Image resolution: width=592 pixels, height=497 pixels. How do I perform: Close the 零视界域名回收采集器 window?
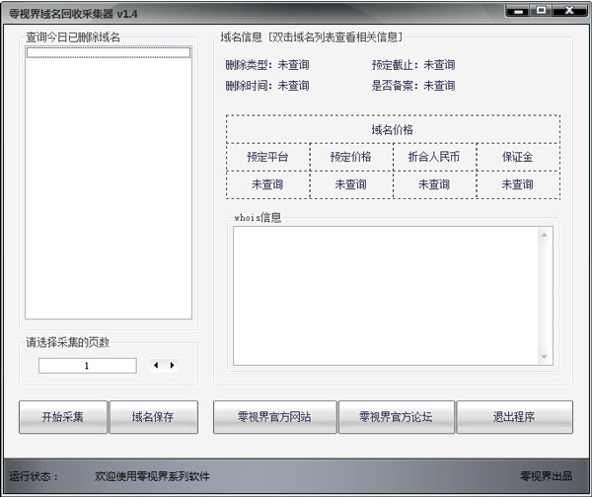(x=569, y=11)
